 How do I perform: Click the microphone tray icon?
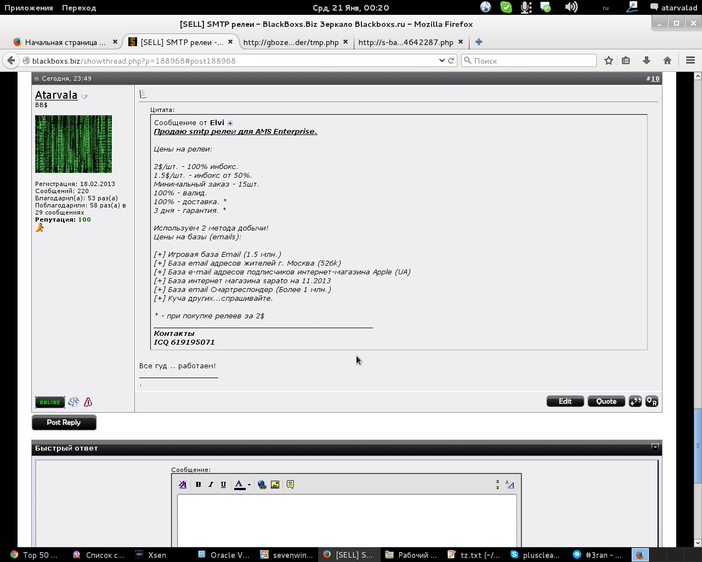pyautogui.click(x=526, y=7)
